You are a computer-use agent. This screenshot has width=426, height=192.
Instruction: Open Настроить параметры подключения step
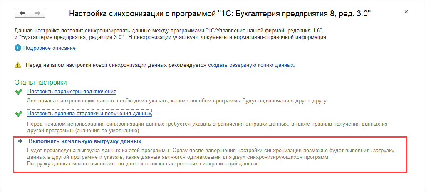72,92
